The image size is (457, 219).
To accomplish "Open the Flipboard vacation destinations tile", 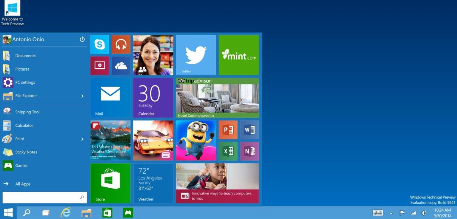I will pyautogui.click(x=110, y=140).
